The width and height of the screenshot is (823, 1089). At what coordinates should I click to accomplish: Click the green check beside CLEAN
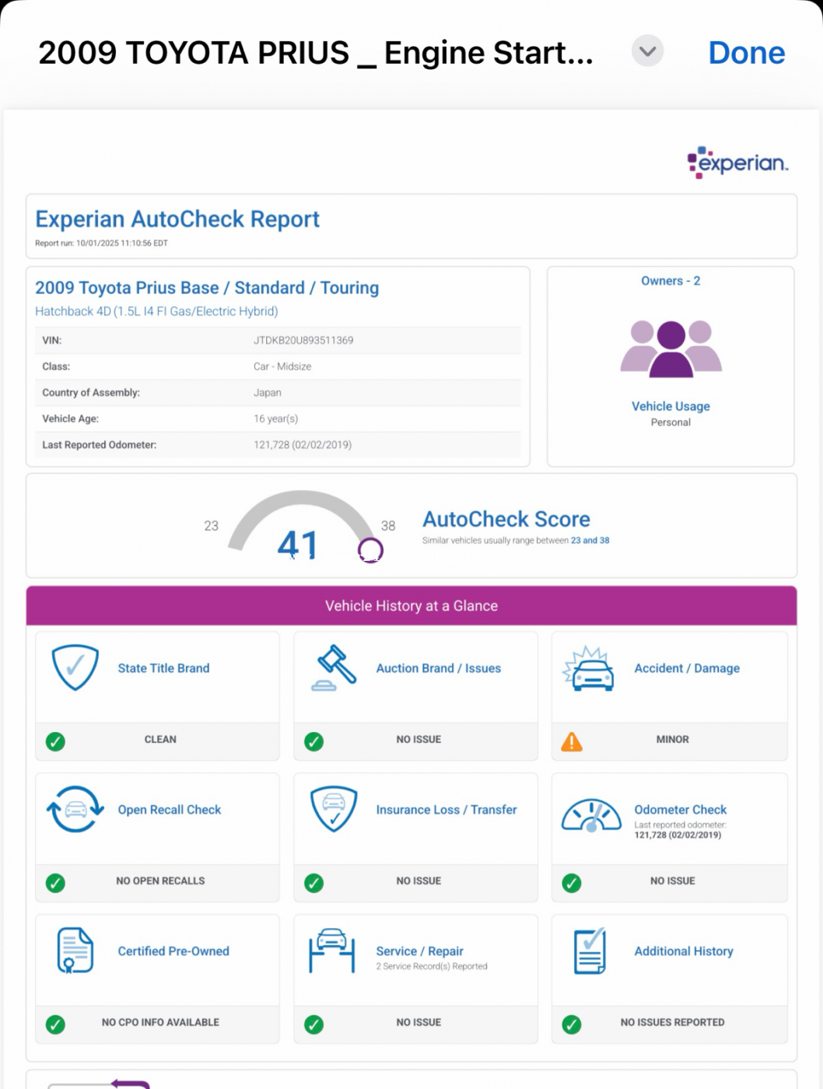click(x=55, y=741)
